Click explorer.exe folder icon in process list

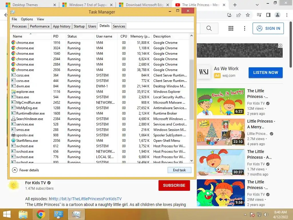tap(13, 91)
